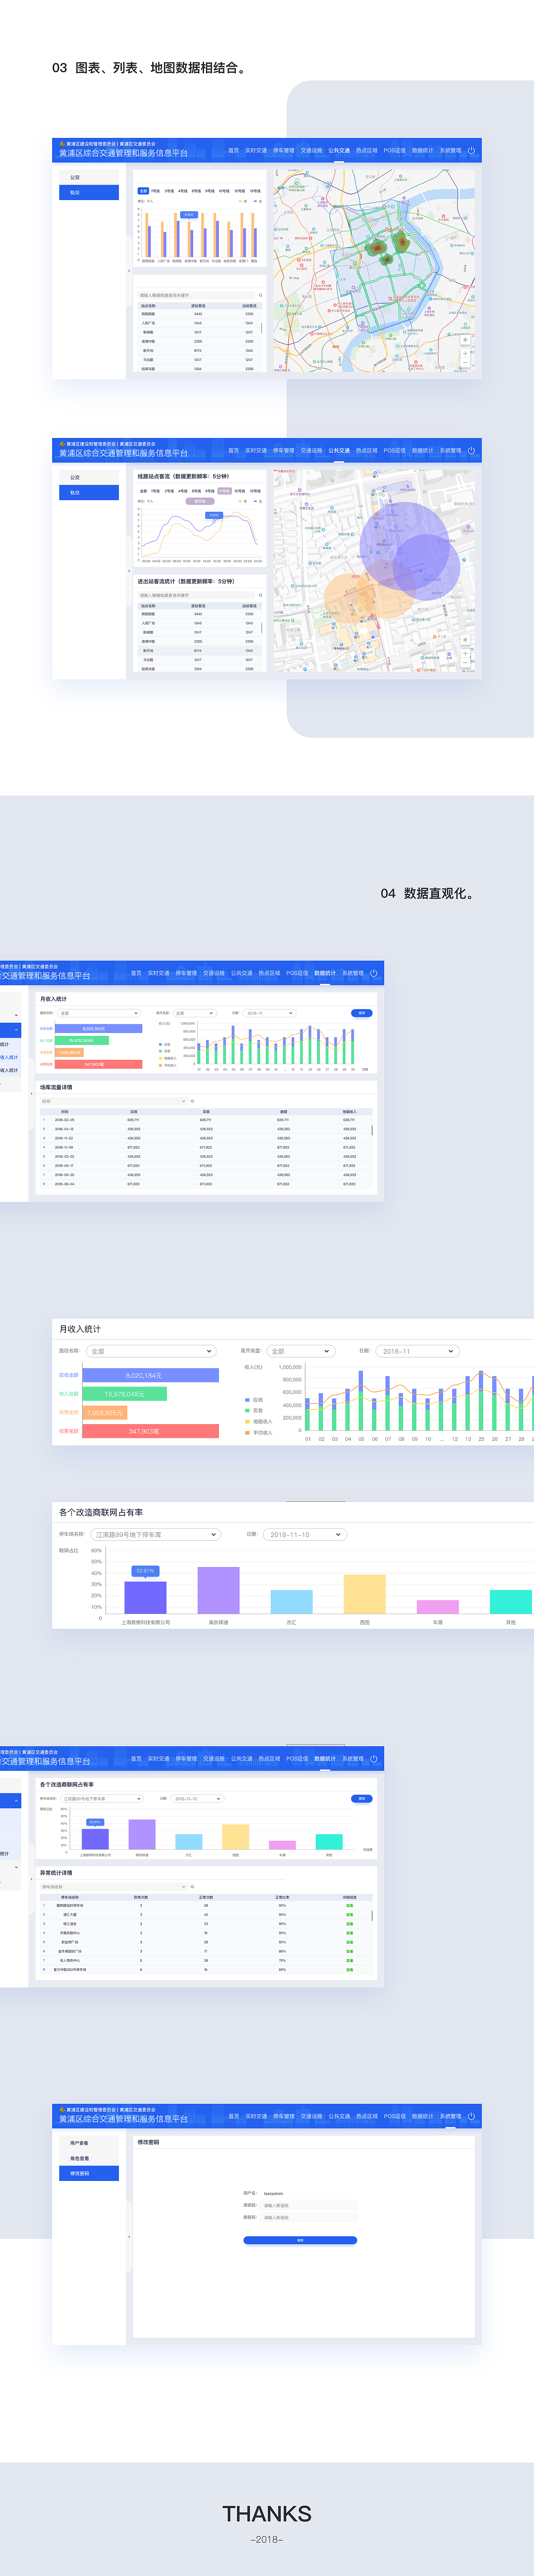This screenshot has width=534, height=2576.
Task: Click power icon on 联网占有率 dashboard header
Action: click(374, 1759)
